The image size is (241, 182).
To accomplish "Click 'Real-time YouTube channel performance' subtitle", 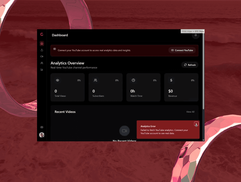I will 74,68.
